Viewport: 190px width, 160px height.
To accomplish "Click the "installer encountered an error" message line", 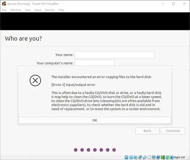I will tap(102, 77).
